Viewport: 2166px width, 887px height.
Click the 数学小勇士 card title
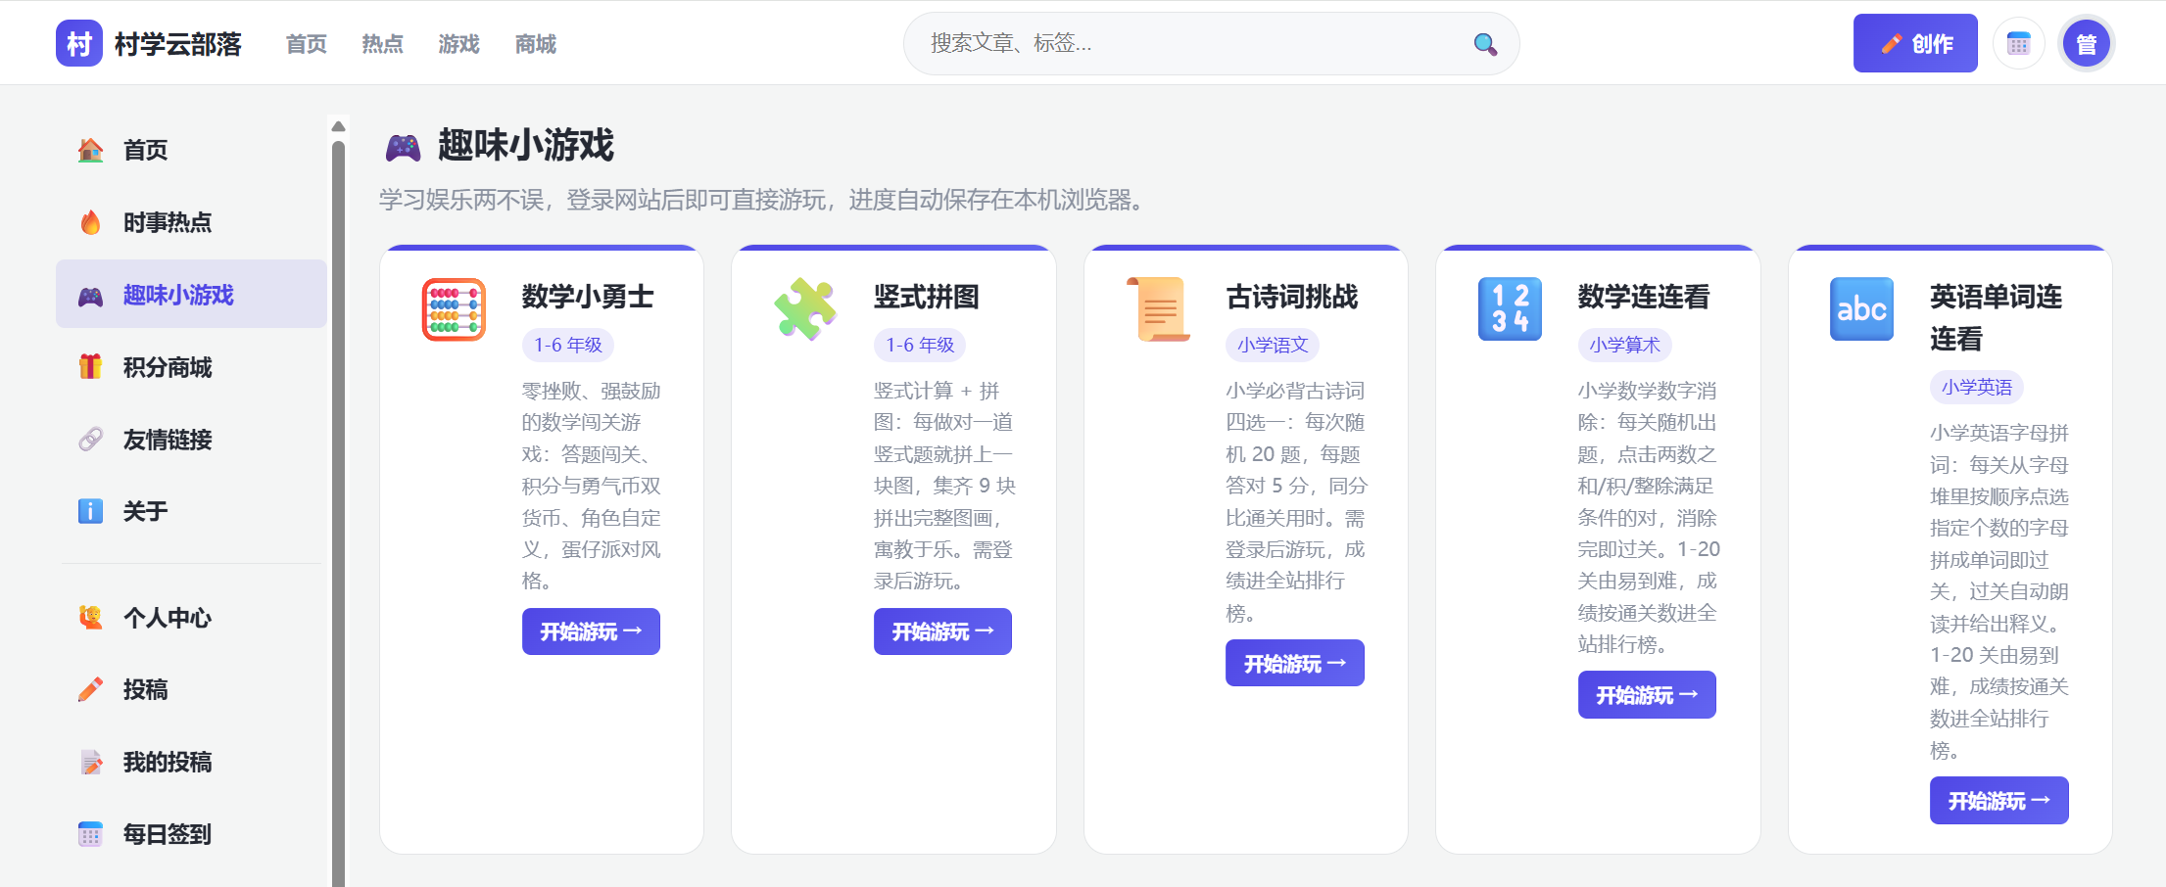(x=588, y=297)
